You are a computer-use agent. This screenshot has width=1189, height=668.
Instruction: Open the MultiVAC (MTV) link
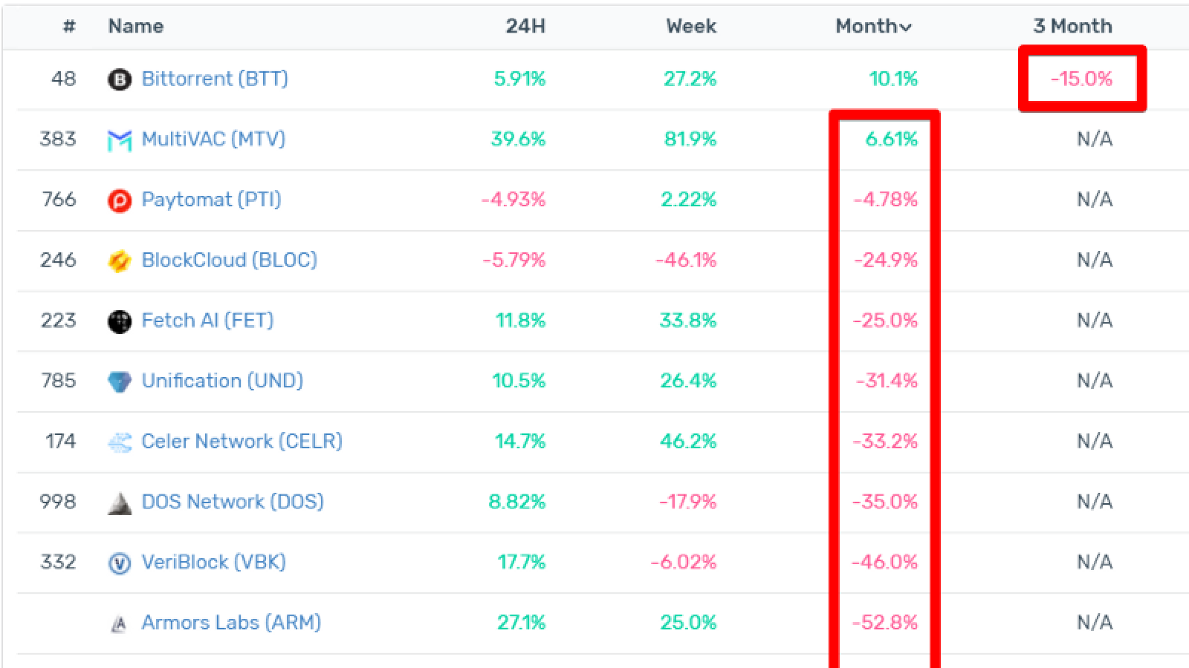coord(213,139)
